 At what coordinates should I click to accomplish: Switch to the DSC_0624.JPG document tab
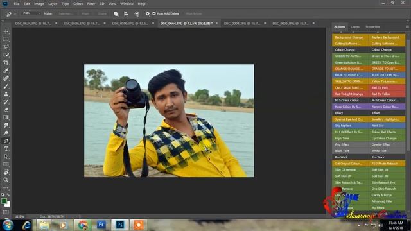pyautogui.click(x=33, y=24)
